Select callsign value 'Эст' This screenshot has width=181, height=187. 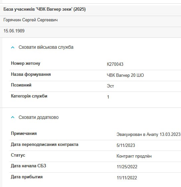tap(110, 86)
